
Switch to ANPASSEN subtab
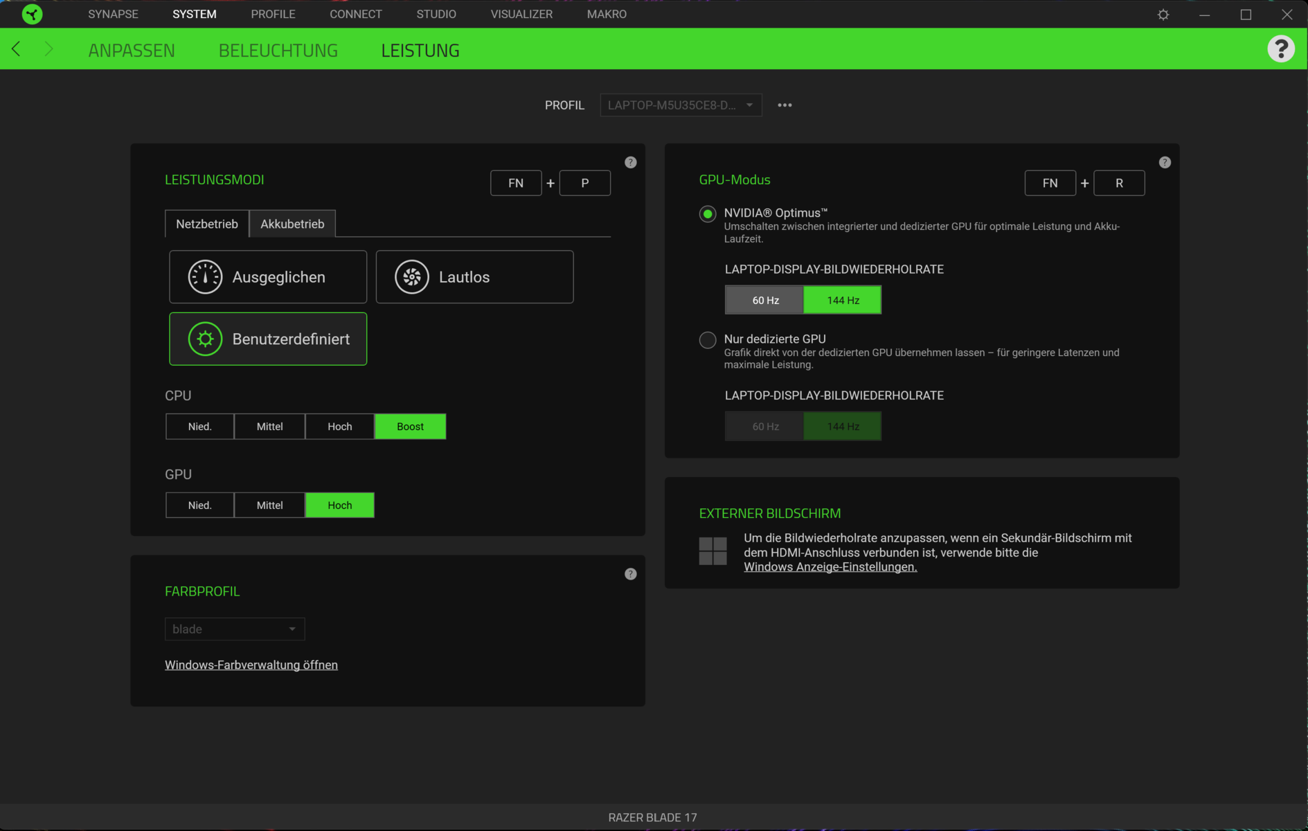tap(132, 50)
